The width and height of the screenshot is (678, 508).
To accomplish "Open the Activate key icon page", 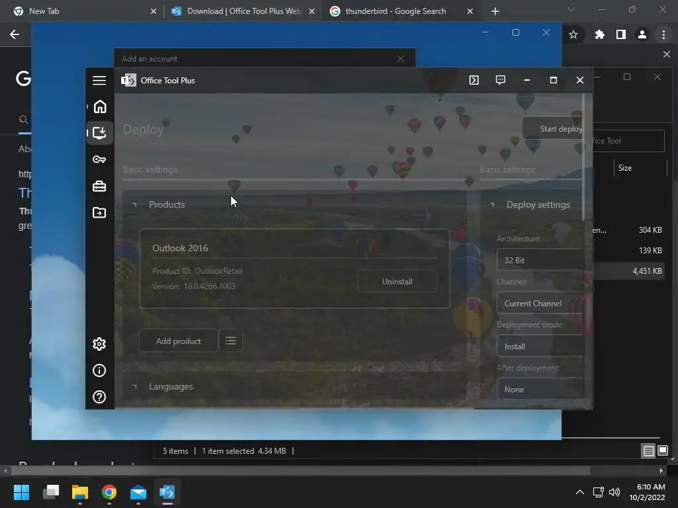I will tap(99, 159).
